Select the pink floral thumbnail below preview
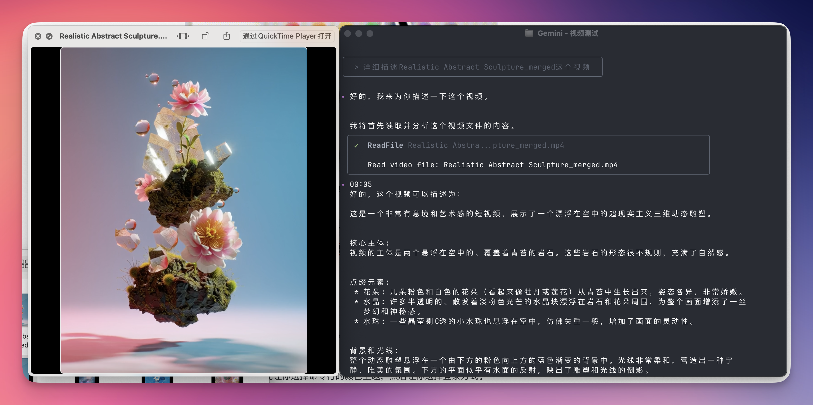Screen dimensions: 813x405 [x=227, y=379]
